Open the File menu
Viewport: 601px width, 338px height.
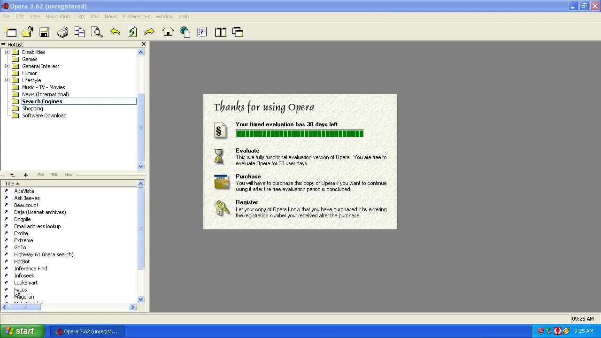coord(6,16)
